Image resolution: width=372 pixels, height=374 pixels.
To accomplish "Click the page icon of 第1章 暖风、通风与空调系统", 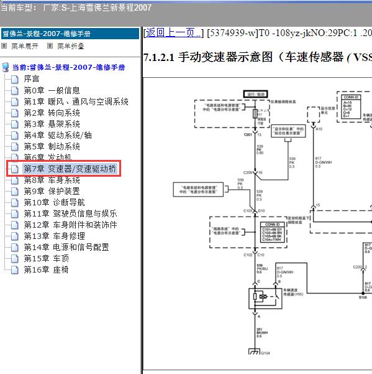I will (15, 102).
